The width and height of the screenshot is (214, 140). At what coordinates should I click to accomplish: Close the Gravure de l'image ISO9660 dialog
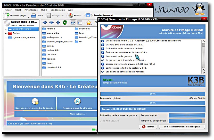(204, 18)
